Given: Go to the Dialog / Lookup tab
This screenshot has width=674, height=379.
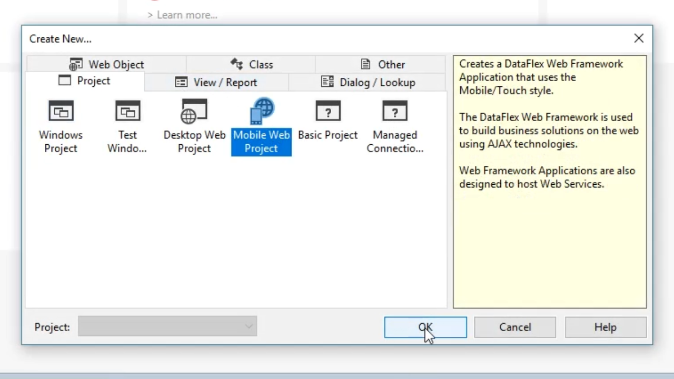Looking at the screenshot, I should tap(368, 82).
